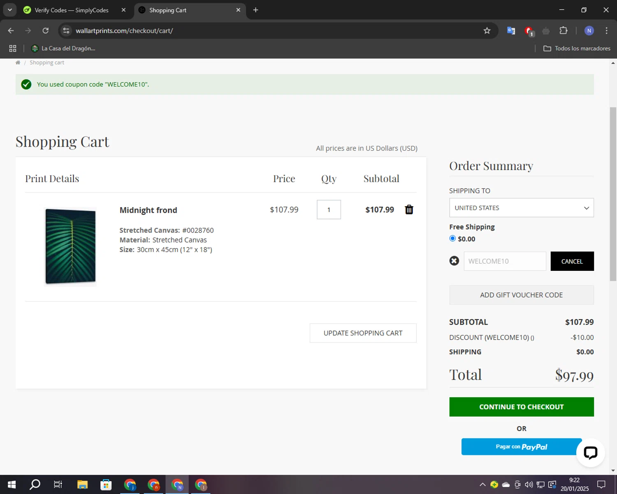Open File Explorer from taskbar
This screenshot has height=494, width=617.
point(82,485)
